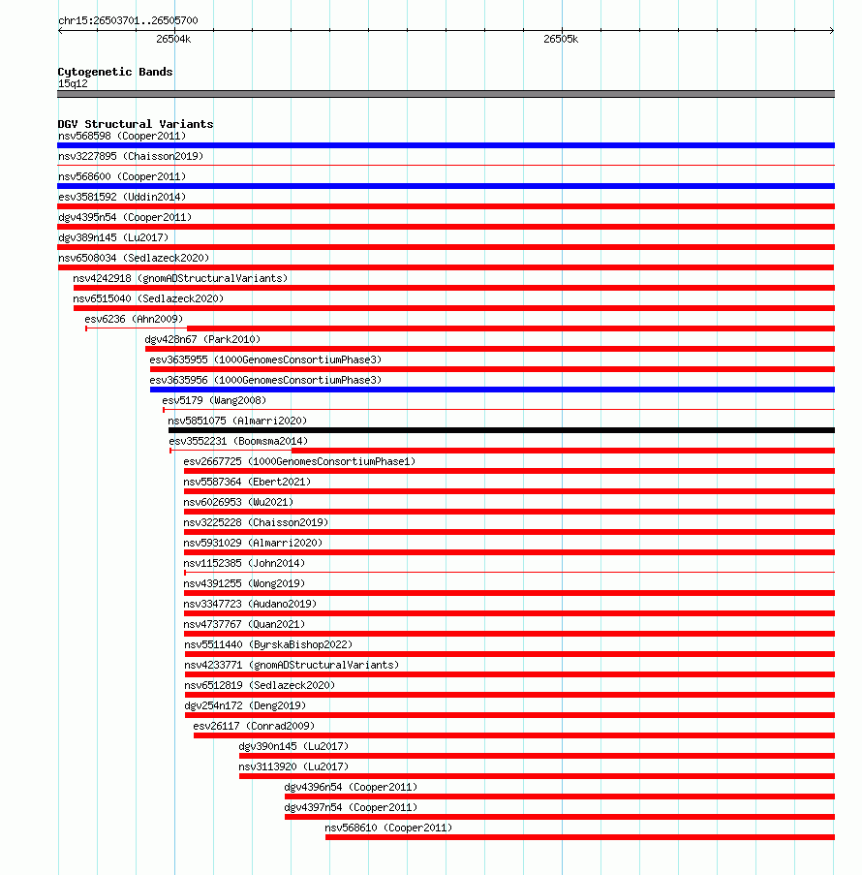Click nsv3113920 (Lu2017) label
Viewport: 862px width, 875px height.
[293, 767]
